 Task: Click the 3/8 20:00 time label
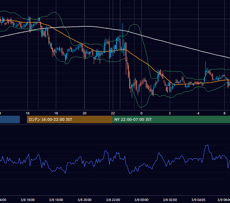(85, 200)
